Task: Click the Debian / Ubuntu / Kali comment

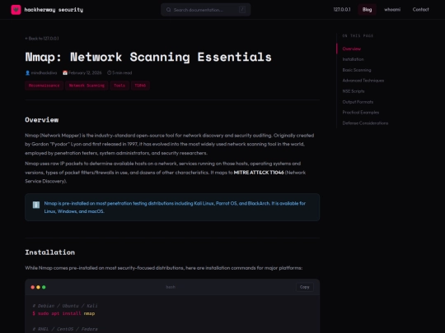Action: point(65,306)
